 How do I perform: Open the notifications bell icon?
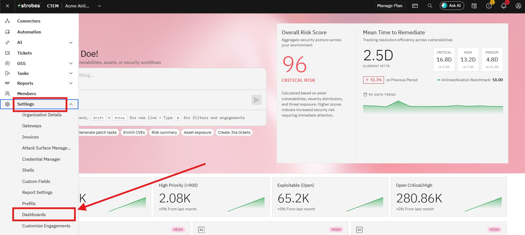tap(504, 6)
